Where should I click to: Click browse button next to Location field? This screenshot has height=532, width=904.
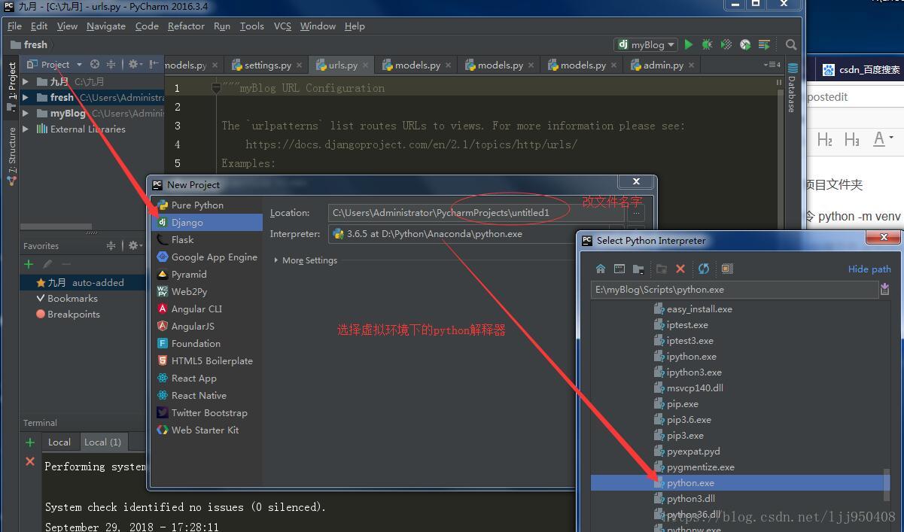pyautogui.click(x=636, y=213)
